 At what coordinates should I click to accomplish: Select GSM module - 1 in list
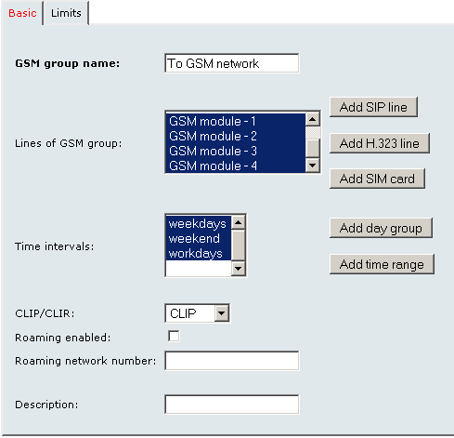pos(236,121)
